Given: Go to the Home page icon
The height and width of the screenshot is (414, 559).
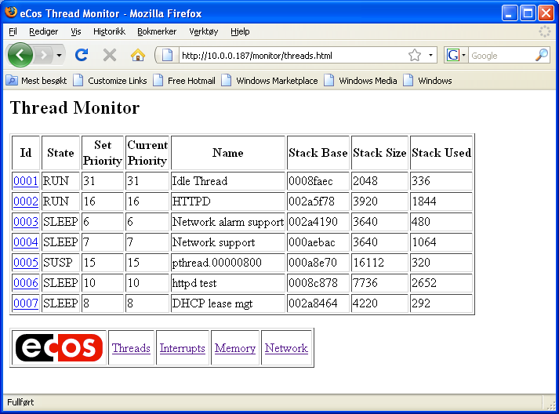Looking at the screenshot, I should pos(138,55).
